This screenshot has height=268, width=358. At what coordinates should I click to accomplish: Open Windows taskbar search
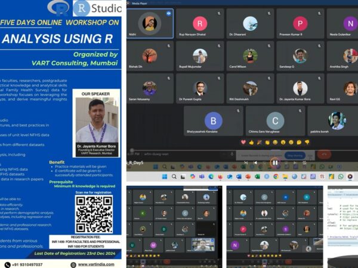[174, 177]
